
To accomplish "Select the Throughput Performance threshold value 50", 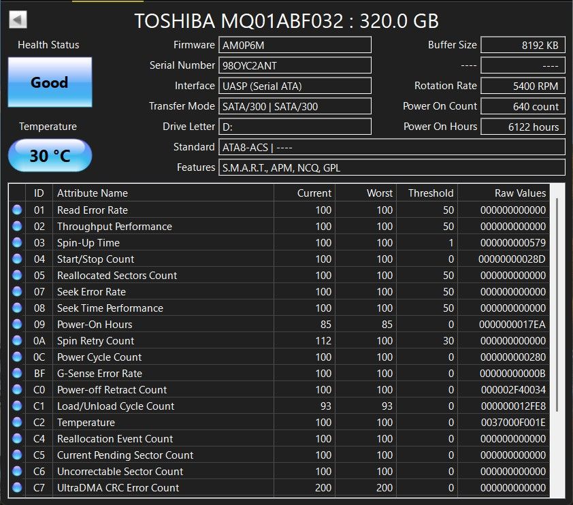I will pos(448,227).
